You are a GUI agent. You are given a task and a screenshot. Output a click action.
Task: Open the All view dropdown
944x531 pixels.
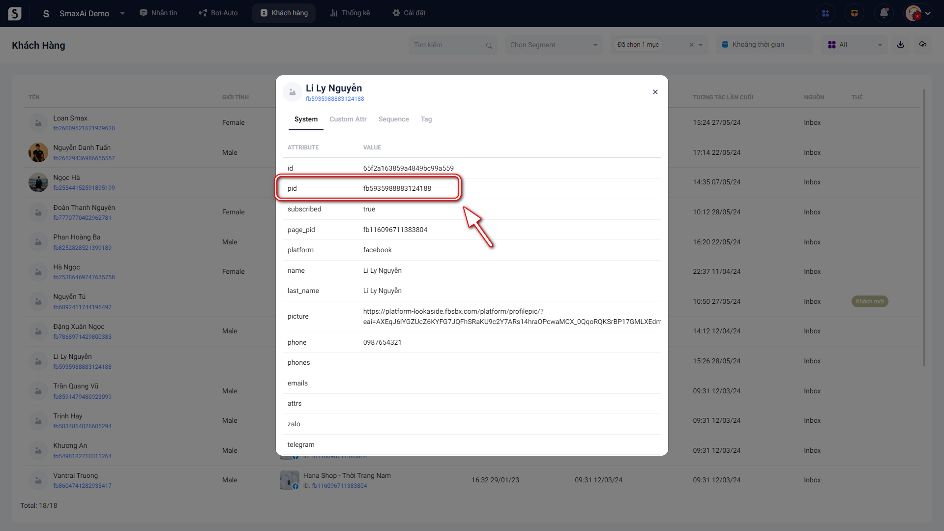click(x=855, y=45)
